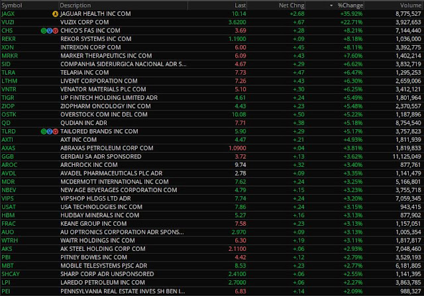The image size is (424, 296).
Task: Select the REKR symbol
Action: (9, 39)
